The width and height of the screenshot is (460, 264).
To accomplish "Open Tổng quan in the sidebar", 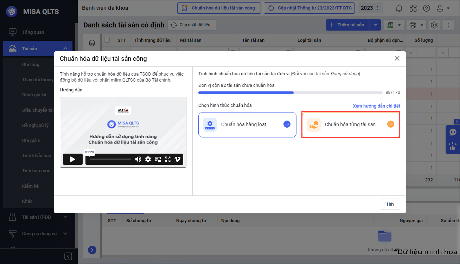I will (x=33, y=32).
